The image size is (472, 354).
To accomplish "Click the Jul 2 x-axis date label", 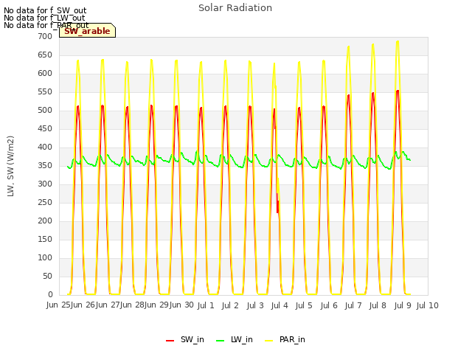I will pos(230,306).
